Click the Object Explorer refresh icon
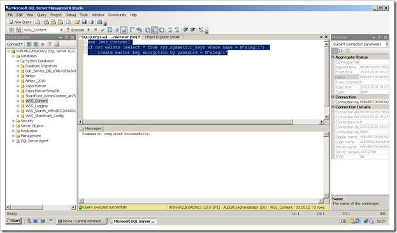Screen dimensions: 397x233 pos(57,45)
